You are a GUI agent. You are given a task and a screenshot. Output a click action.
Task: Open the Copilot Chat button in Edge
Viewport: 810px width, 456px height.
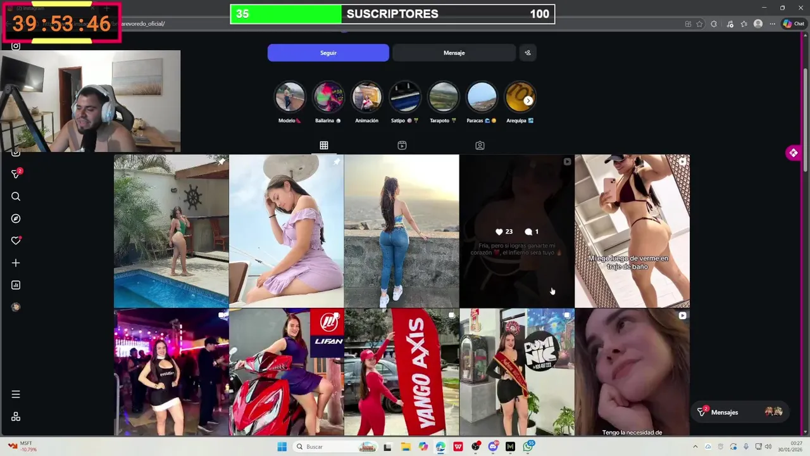[794, 23]
